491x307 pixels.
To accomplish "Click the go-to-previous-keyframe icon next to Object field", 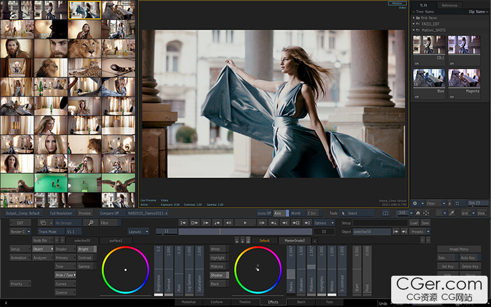I will [x=396, y=232].
